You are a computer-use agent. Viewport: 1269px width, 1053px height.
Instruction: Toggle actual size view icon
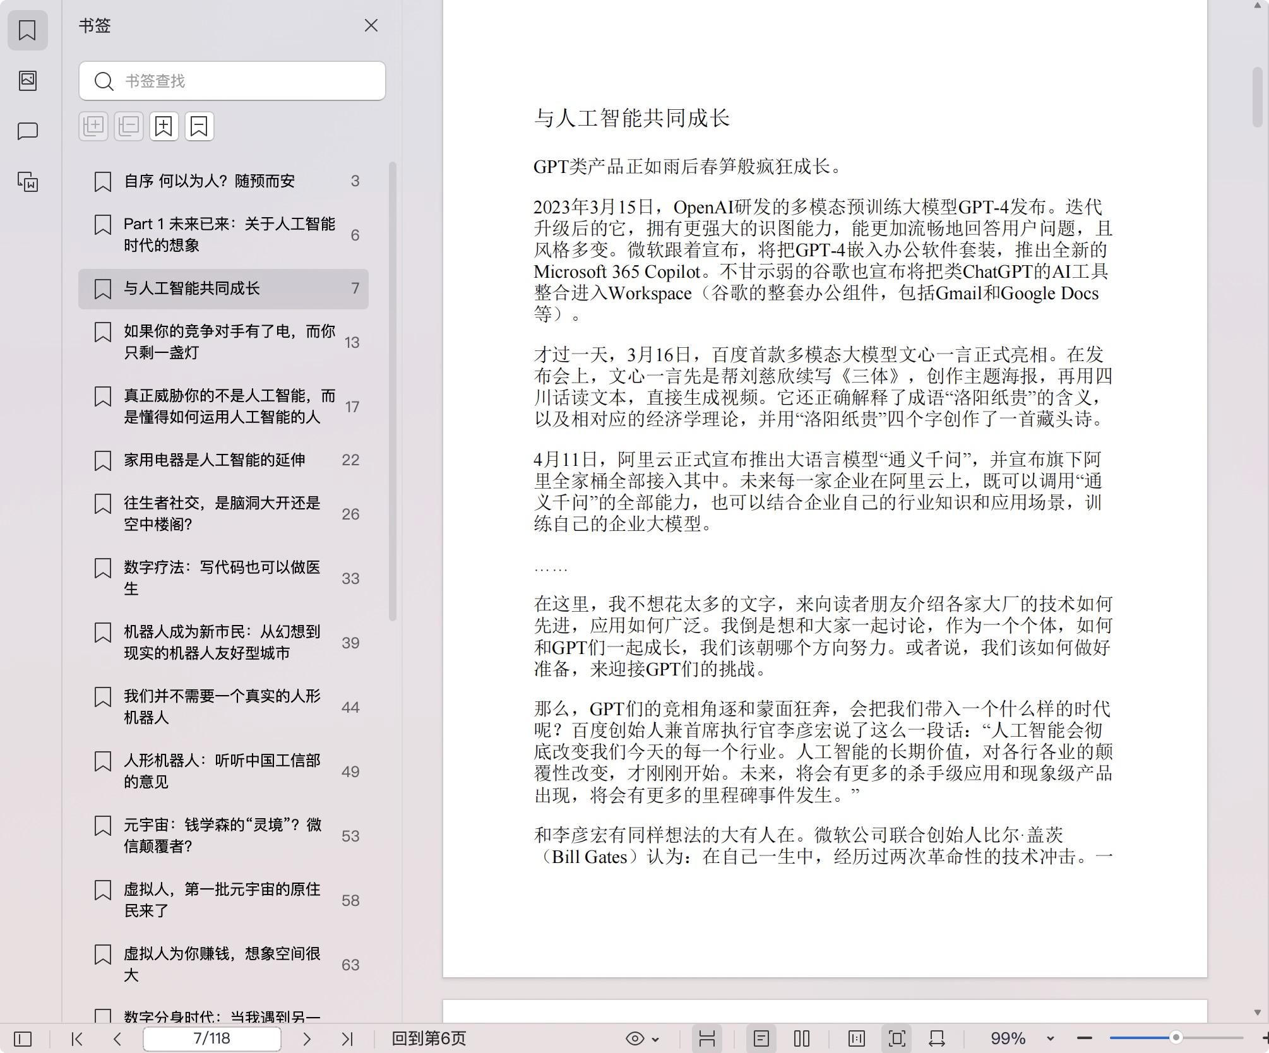coord(857,1038)
